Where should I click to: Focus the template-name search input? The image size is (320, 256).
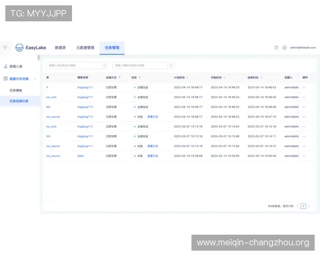click(x=140, y=65)
